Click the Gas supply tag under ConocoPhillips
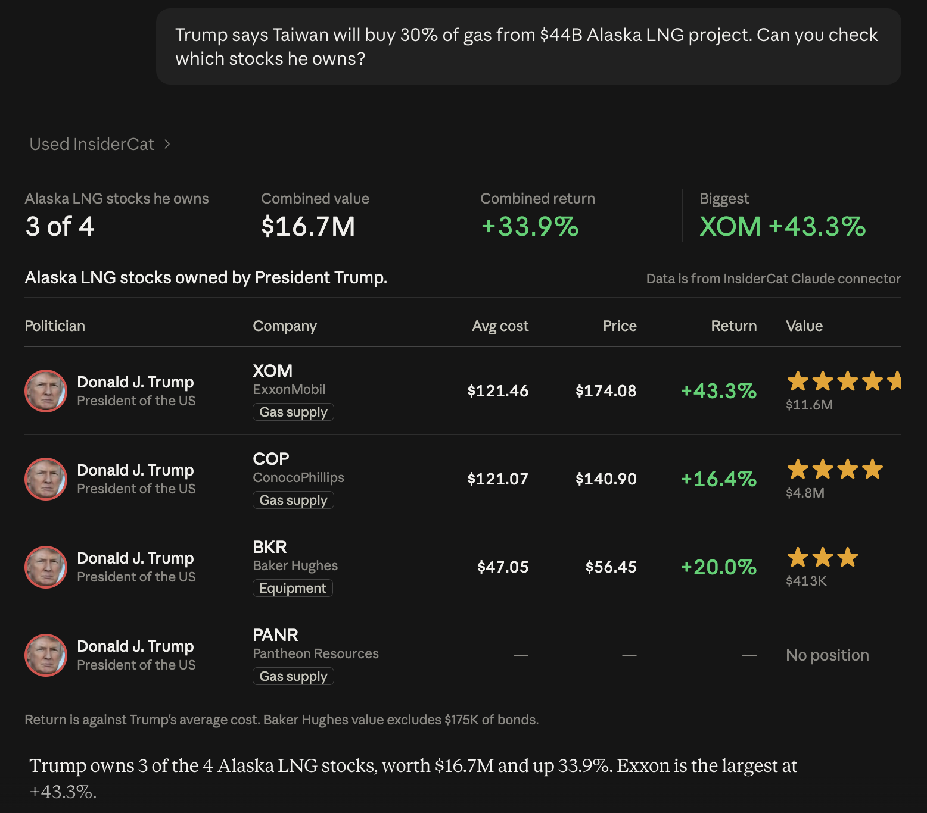 click(293, 500)
